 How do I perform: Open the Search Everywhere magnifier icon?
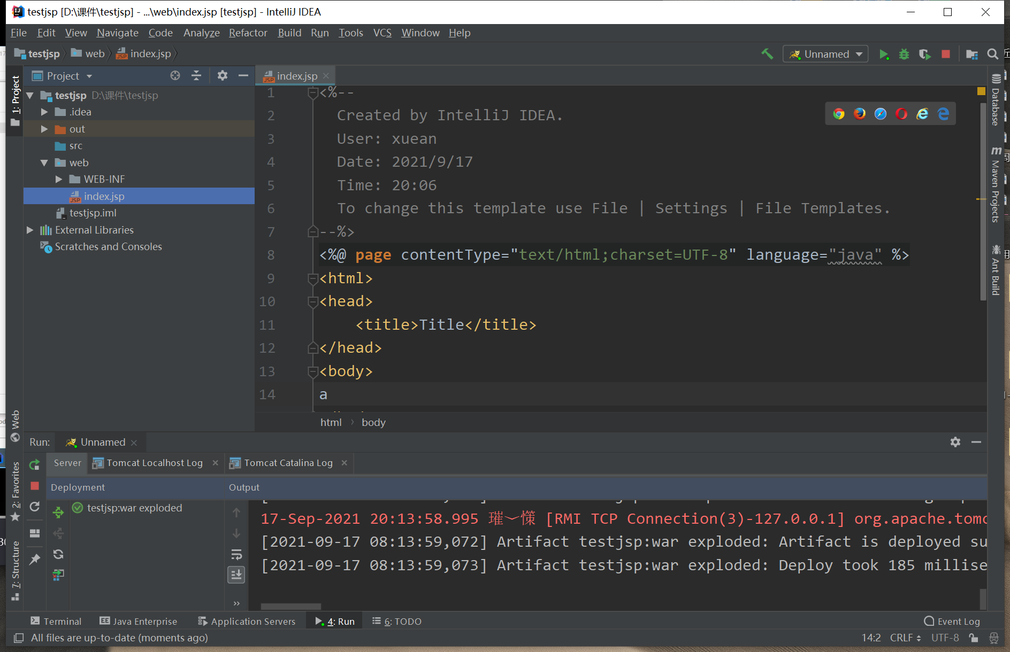click(992, 55)
